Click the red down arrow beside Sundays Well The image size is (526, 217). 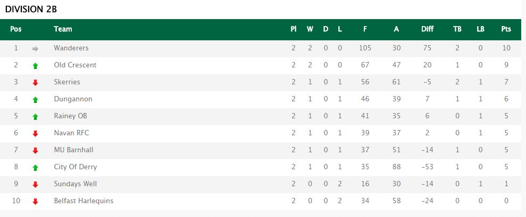(36, 185)
